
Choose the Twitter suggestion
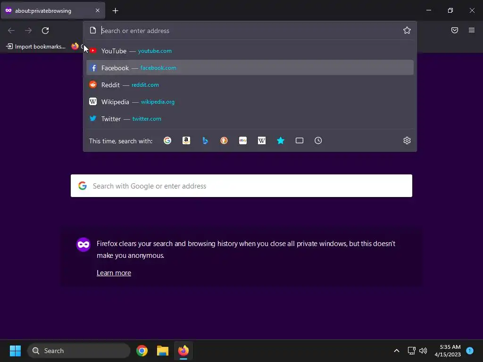[250, 118]
